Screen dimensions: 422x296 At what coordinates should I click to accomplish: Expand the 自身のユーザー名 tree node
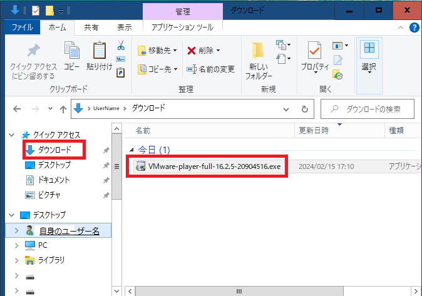(17, 231)
